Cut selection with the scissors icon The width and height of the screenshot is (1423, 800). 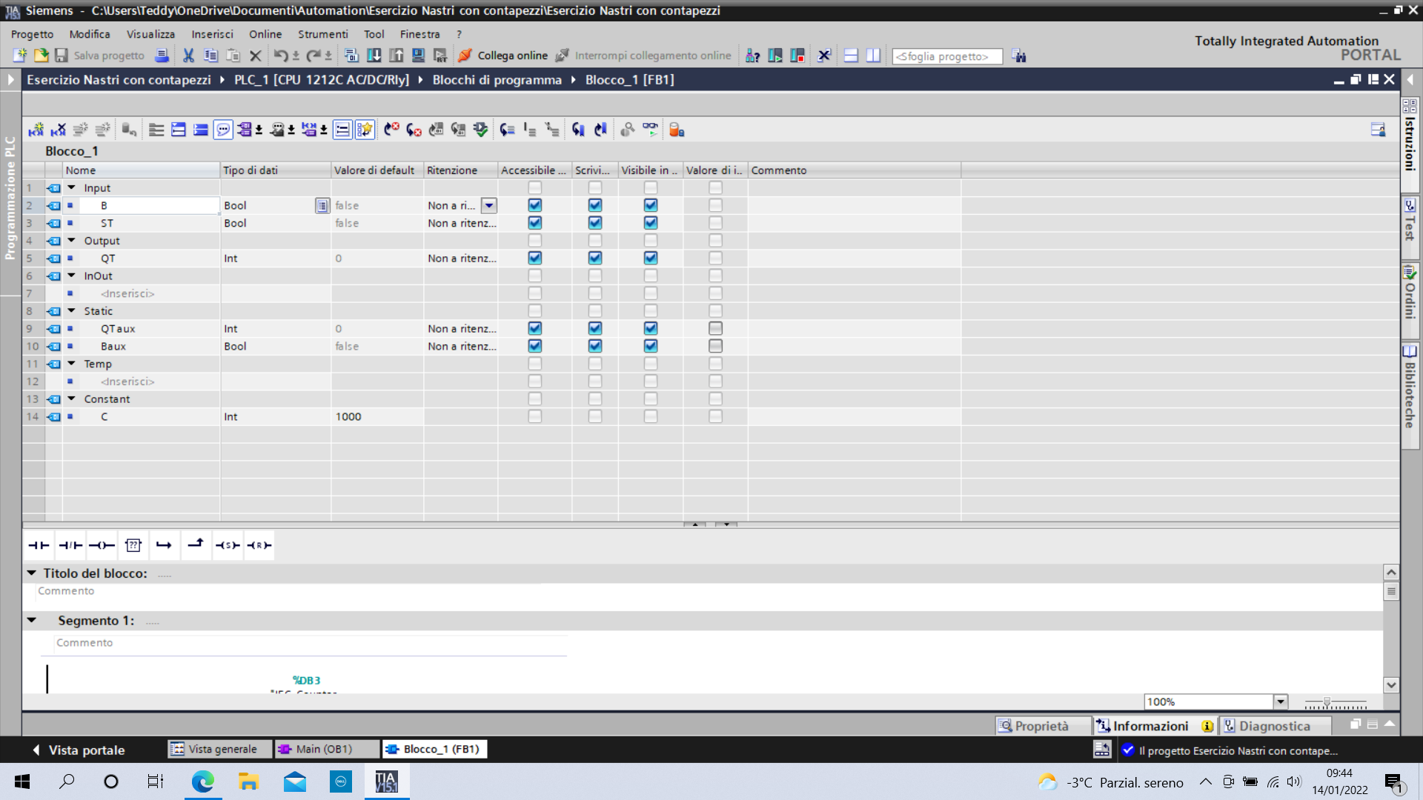point(188,56)
